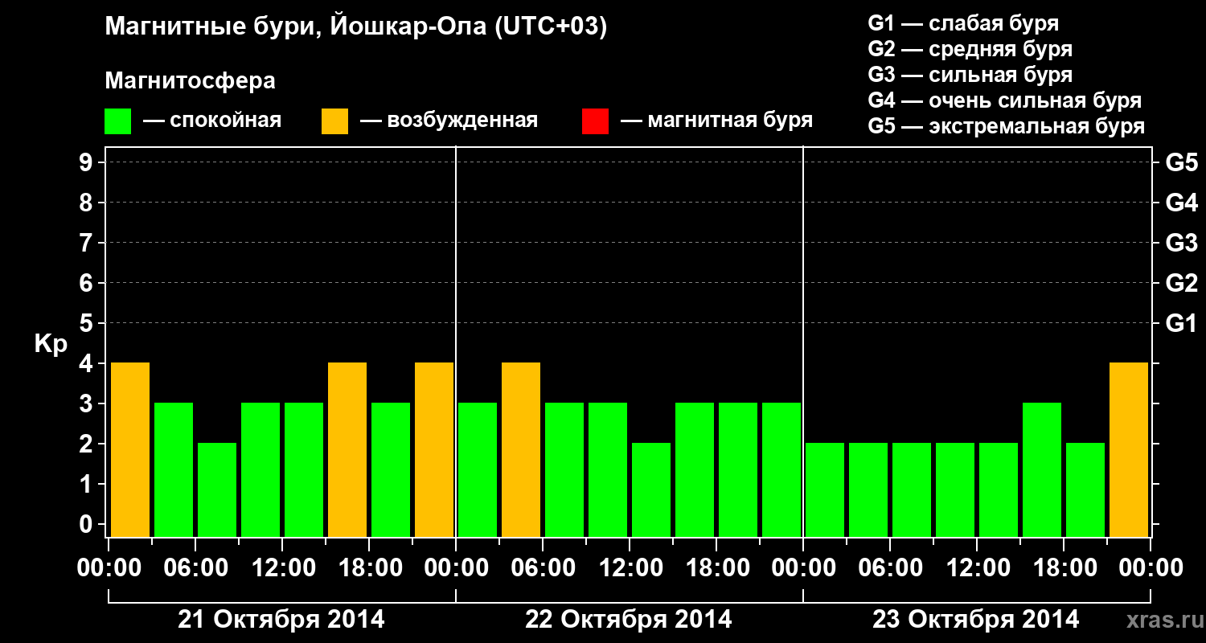Image resolution: width=1206 pixels, height=643 pixels.
Task: Click the '23 Октября 2014' date label
Action: click(x=976, y=620)
